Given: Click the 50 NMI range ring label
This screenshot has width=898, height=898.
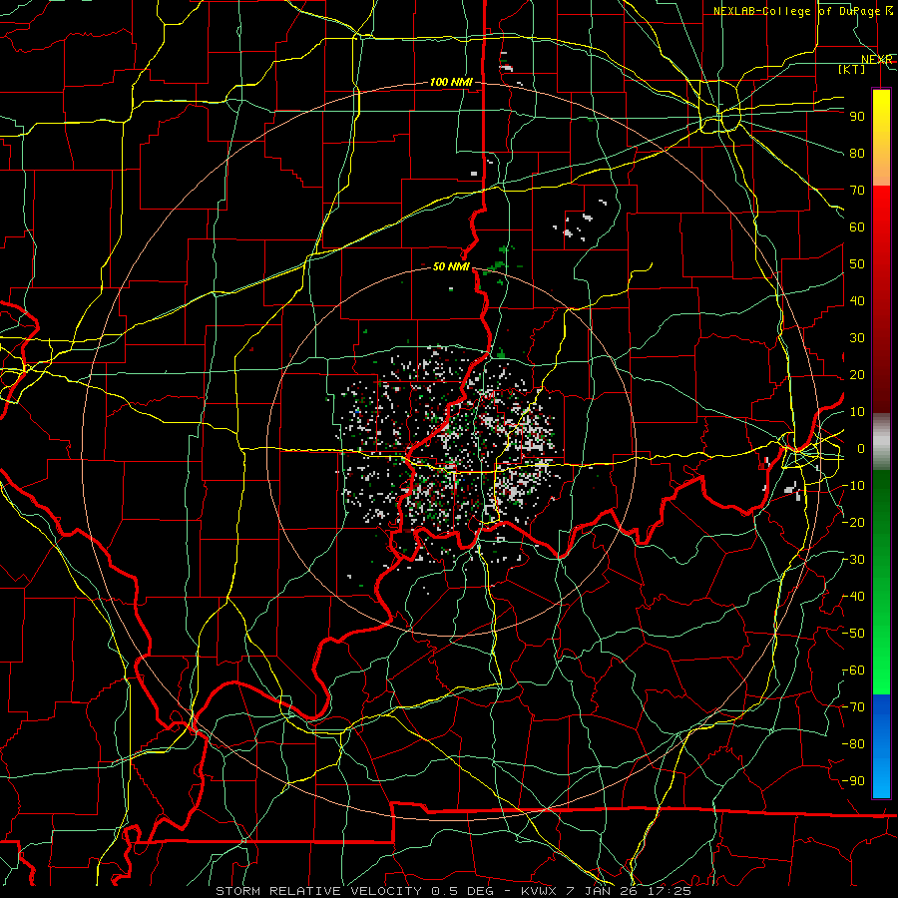Looking at the screenshot, I should pos(451,266).
